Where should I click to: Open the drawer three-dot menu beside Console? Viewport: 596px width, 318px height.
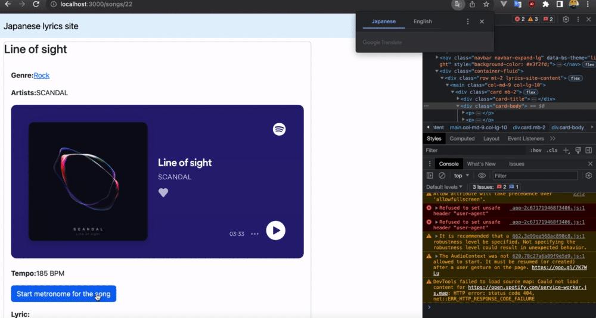[x=430, y=164]
